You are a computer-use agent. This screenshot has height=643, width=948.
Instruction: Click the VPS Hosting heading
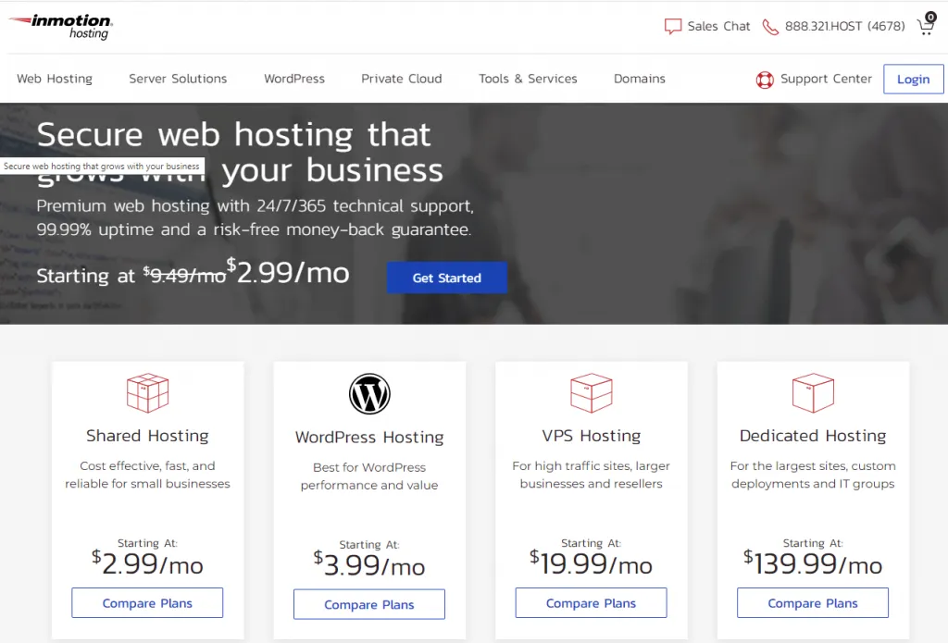click(x=592, y=436)
